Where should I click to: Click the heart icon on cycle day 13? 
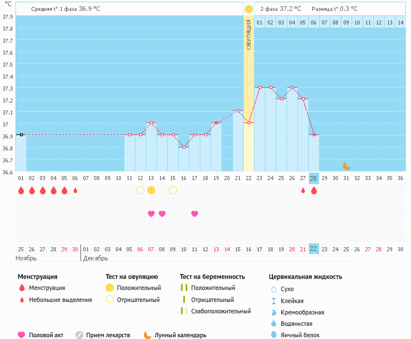click(x=151, y=214)
